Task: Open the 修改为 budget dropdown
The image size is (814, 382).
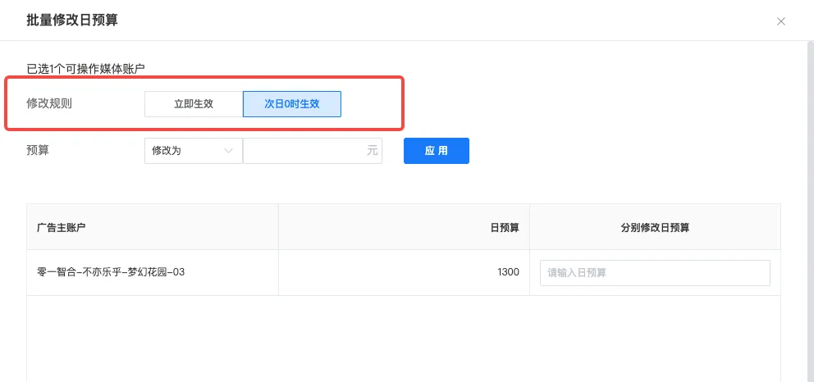Action: tap(193, 151)
